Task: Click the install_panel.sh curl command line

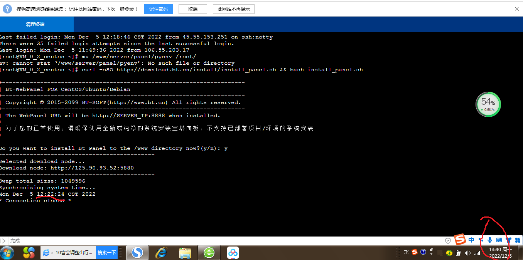Action: point(181,70)
